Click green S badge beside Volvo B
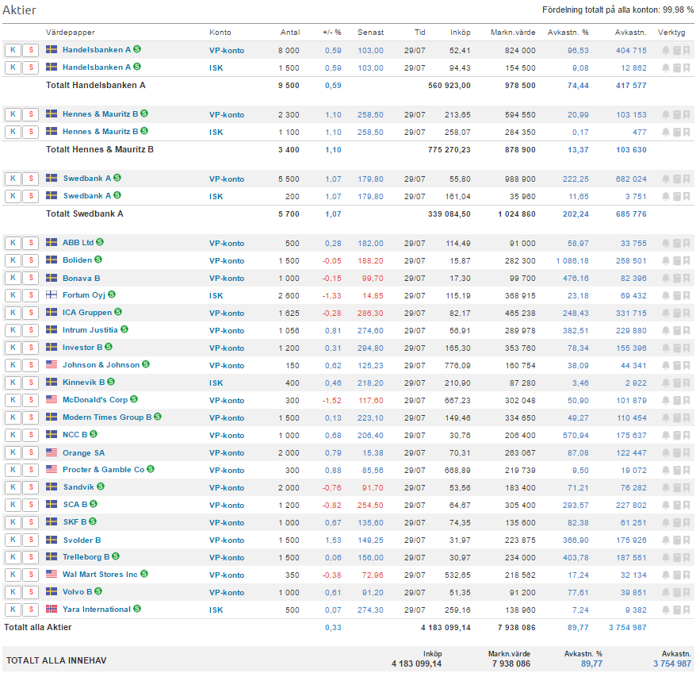The width and height of the screenshot is (700, 677). point(98,591)
